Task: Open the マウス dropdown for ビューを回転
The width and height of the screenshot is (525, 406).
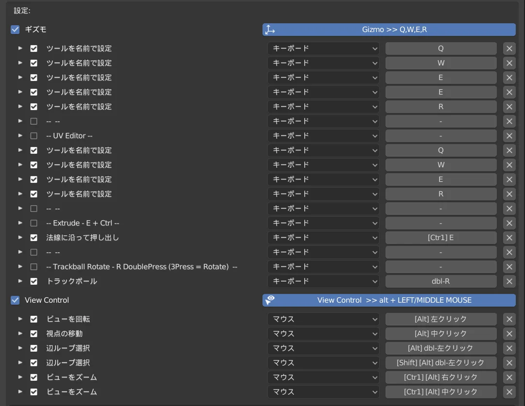Action: click(323, 319)
